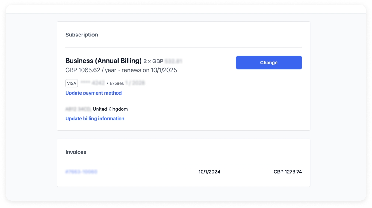This screenshot has width=372, height=208.
Task: Click the bullet separator before renews on
Action: point(119,70)
